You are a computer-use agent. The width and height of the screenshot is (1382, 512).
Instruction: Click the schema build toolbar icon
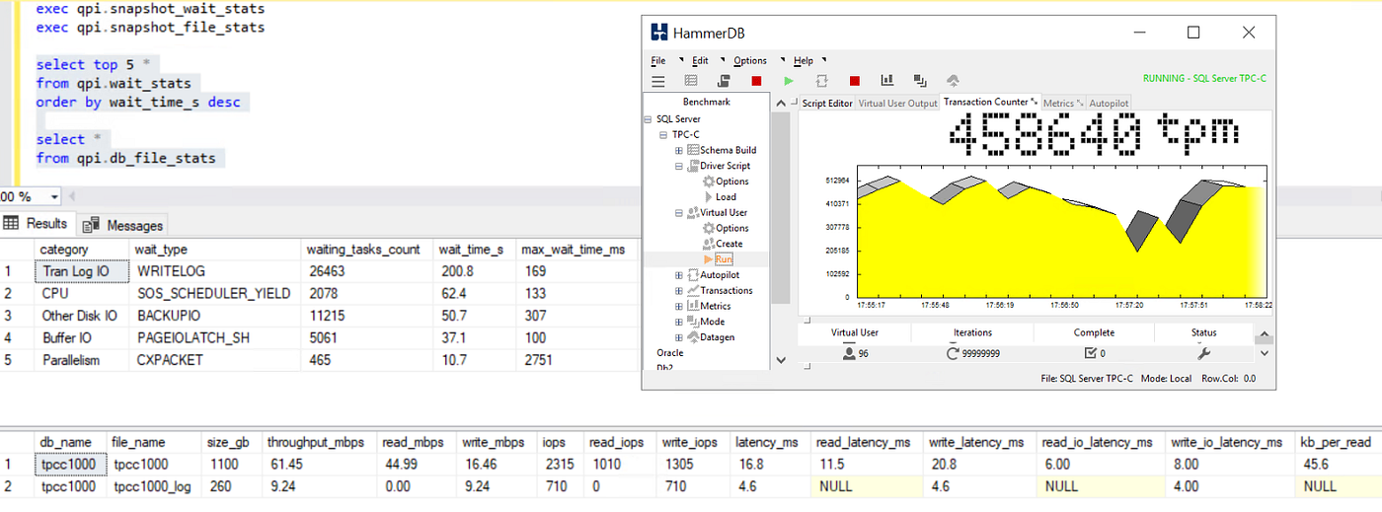click(x=724, y=81)
